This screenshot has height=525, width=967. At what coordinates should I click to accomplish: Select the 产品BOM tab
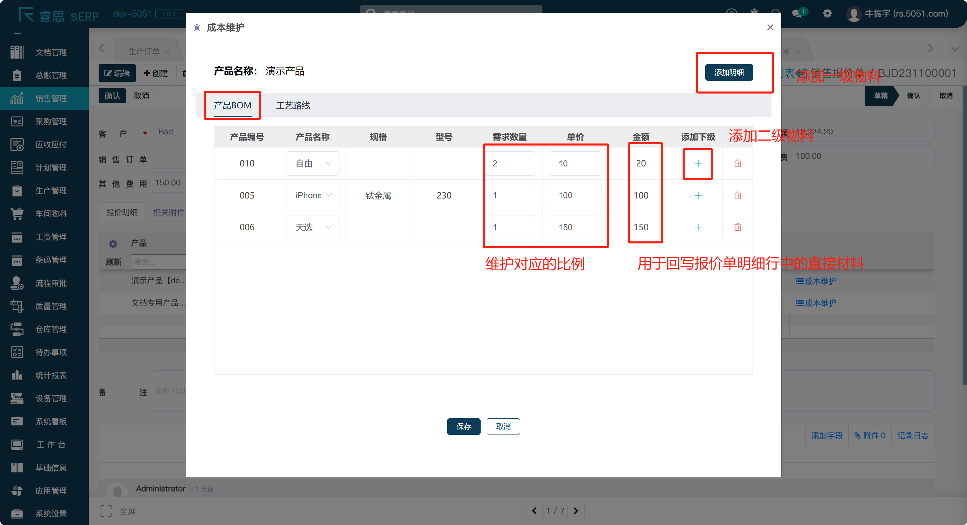(232, 105)
